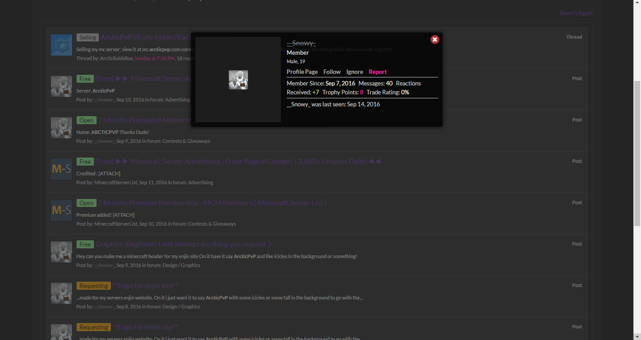The height and width of the screenshot is (340, 641).
Task: Click the blue cube avatar of ArcticRaidsRus
Action: pos(61,45)
